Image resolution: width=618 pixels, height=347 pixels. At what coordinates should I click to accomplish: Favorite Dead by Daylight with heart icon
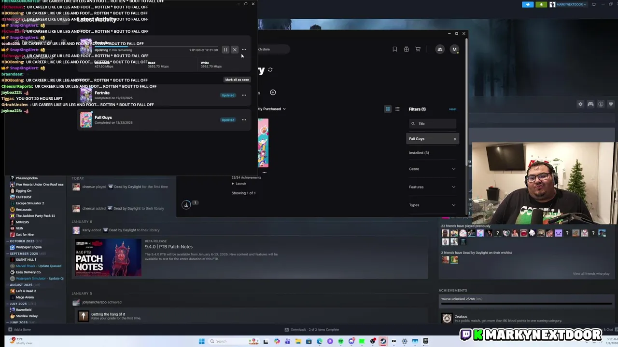[x=611, y=104]
